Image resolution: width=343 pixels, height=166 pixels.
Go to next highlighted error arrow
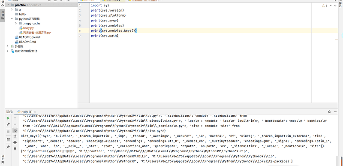[335, 6]
